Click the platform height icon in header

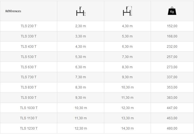coord(81,11)
